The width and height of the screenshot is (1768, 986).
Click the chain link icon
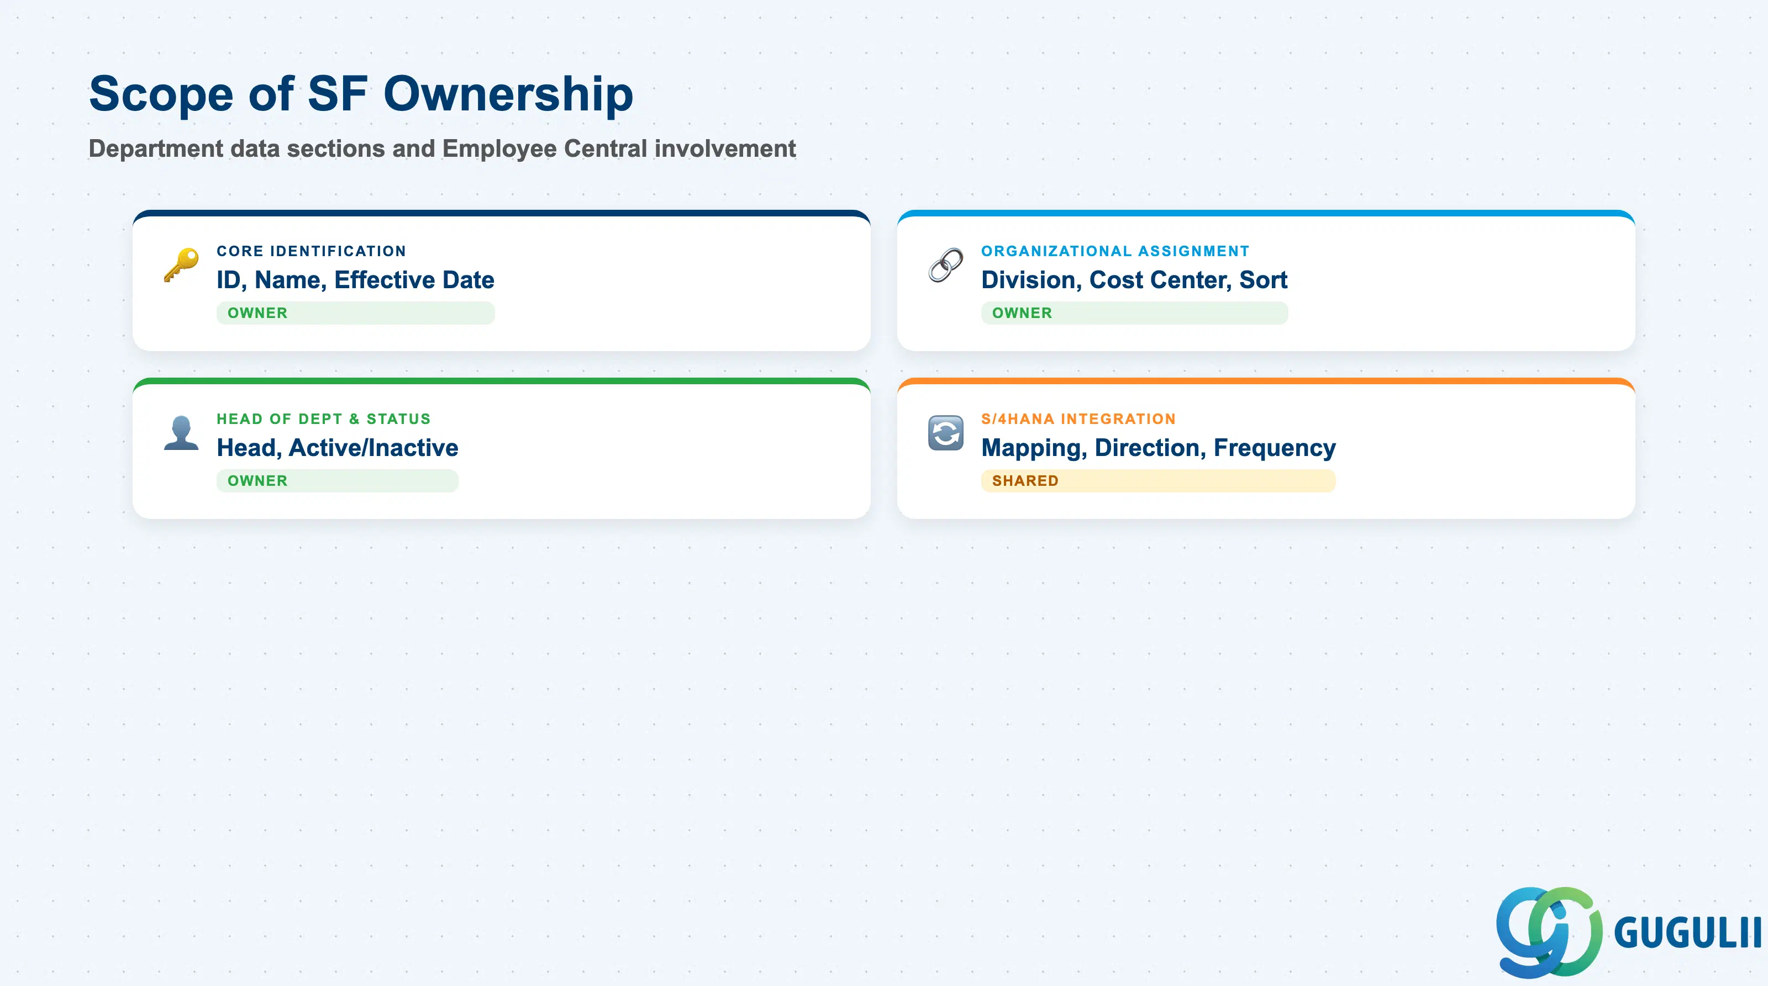coord(945,266)
